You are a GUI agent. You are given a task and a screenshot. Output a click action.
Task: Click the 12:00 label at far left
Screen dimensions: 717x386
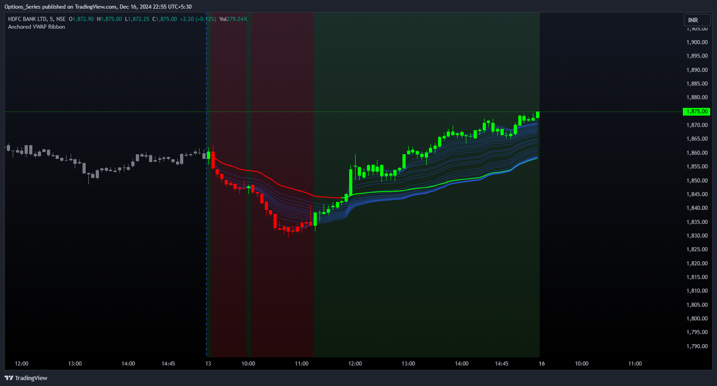(x=21, y=364)
